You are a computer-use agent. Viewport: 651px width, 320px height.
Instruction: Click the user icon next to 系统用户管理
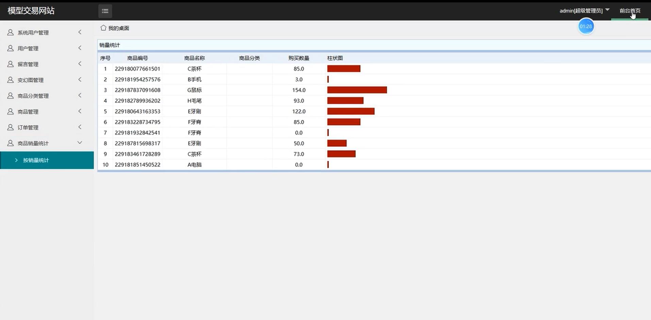pos(11,32)
